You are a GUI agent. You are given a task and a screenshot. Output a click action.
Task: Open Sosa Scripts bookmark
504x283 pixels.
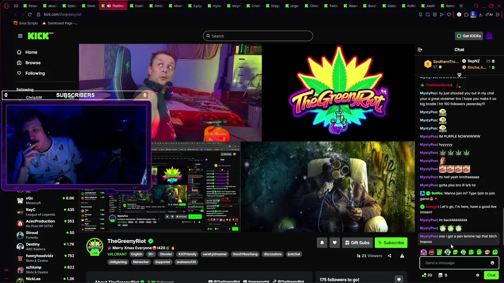[x=26, y=23]
